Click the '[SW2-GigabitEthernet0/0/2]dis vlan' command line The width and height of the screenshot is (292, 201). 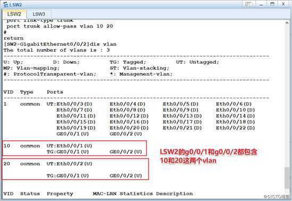click(x=60, y=44)
